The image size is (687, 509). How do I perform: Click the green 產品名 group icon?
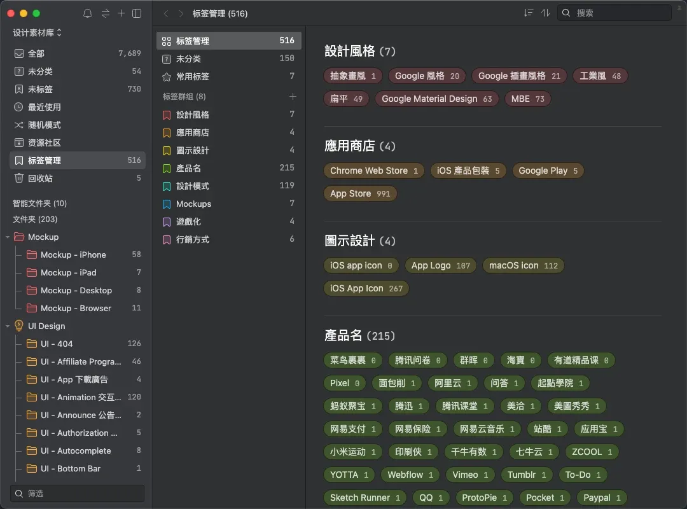pos(167,169)
